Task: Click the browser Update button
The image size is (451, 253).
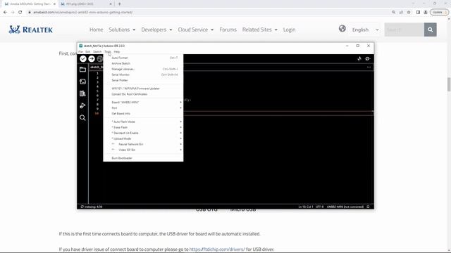Action: point(439,13)
